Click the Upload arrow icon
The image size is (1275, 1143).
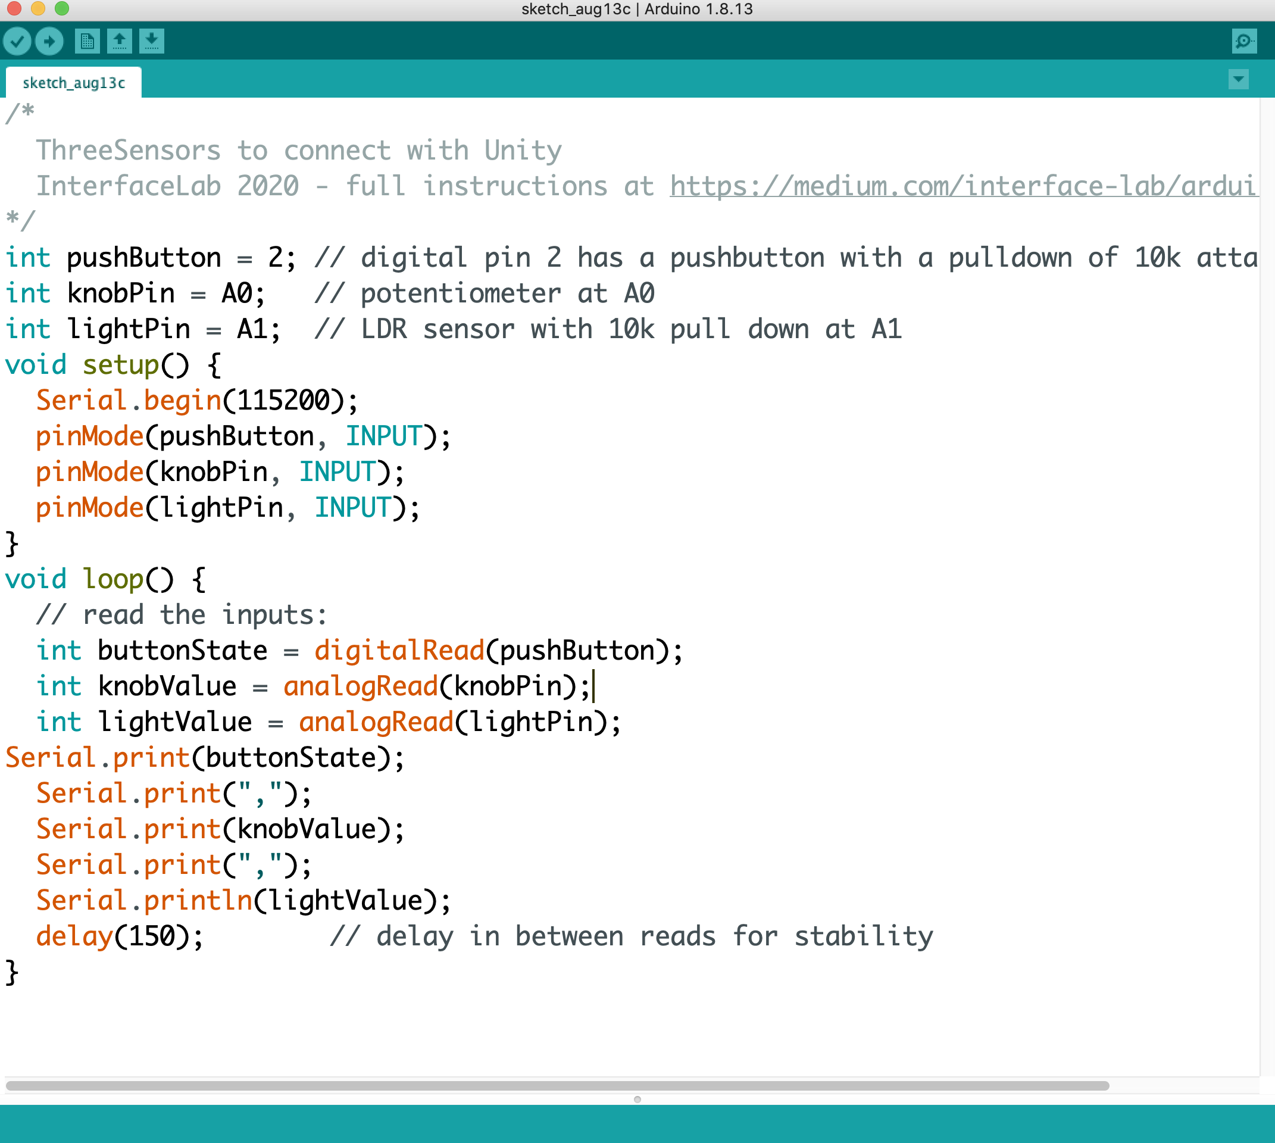coord(49,42)
